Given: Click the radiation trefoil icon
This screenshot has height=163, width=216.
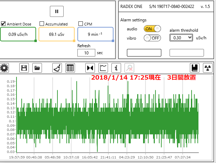Looking at the screenshot, I should [208, 68].
